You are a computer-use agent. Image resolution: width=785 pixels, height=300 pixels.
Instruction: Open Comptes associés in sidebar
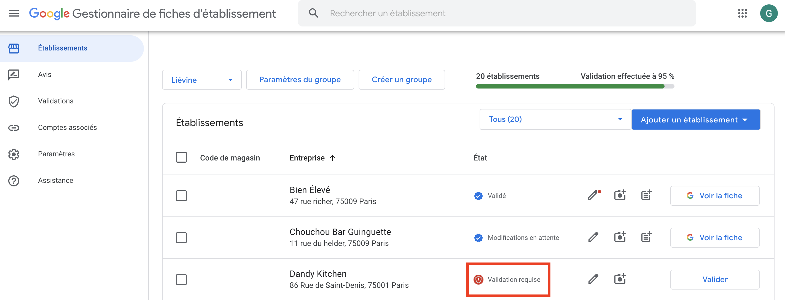[67, 127]
